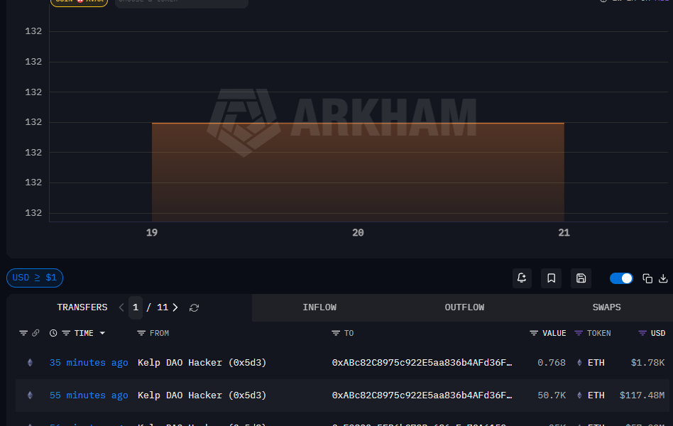Switch to the INFLOW tab
673x426 pixels.
point(319,307)
